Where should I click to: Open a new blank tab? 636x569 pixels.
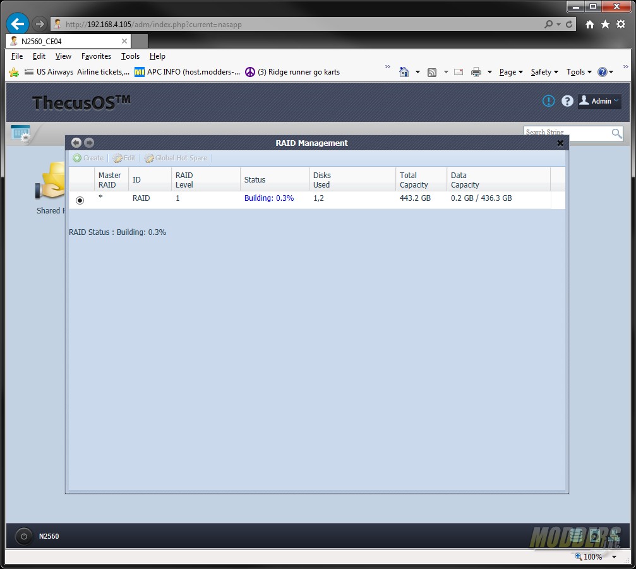coord(140,41)
